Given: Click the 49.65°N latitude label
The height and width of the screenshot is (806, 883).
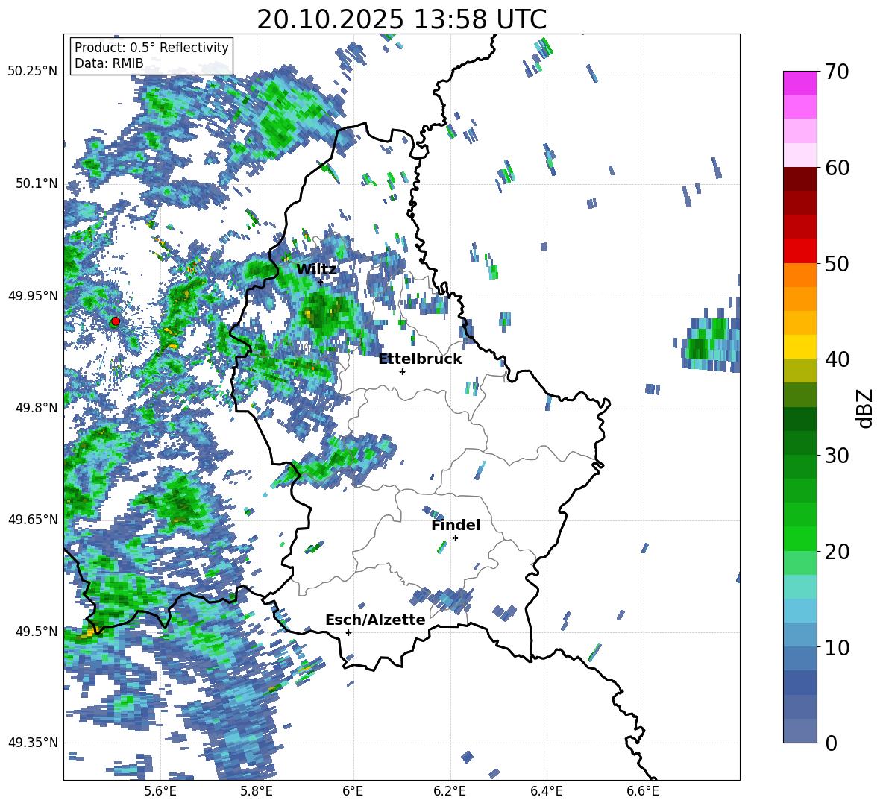Looking at the screenshot, I should point(33,519).
